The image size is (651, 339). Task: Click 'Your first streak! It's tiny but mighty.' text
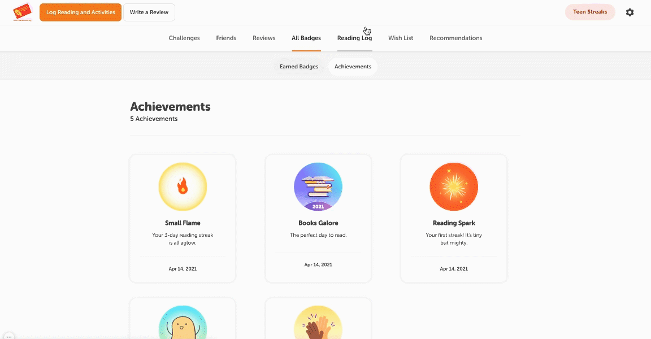click(454, 239)
